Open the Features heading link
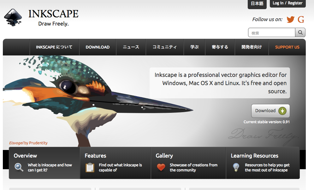Image resolution: width=314 pixels, height=190 pixels. (96, 156)
